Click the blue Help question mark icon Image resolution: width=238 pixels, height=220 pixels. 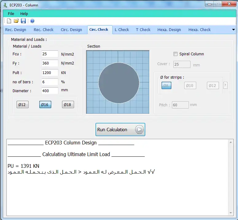(32, 21)
